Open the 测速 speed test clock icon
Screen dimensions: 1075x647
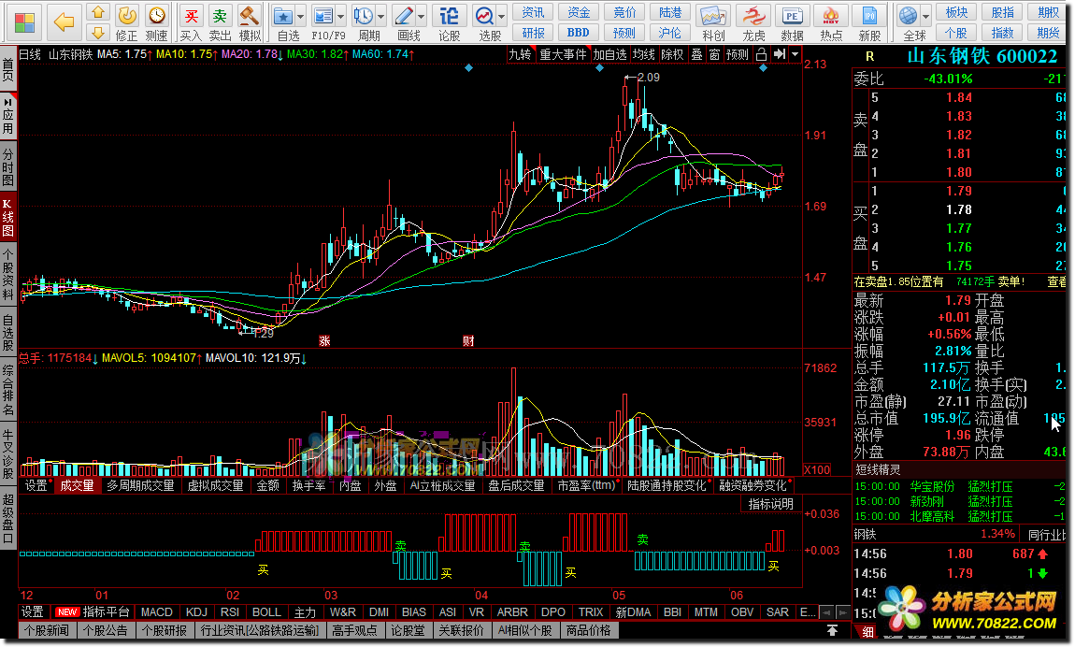point(156,22)
